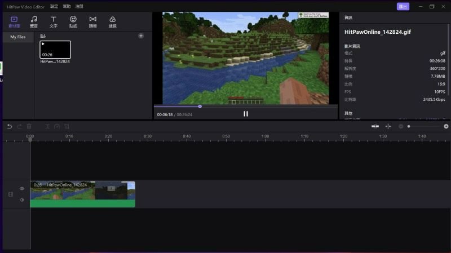The height and width of the screenshot is (253, 451).
Task: Click the track manager icon beside the video track
Action: point(11,194)
